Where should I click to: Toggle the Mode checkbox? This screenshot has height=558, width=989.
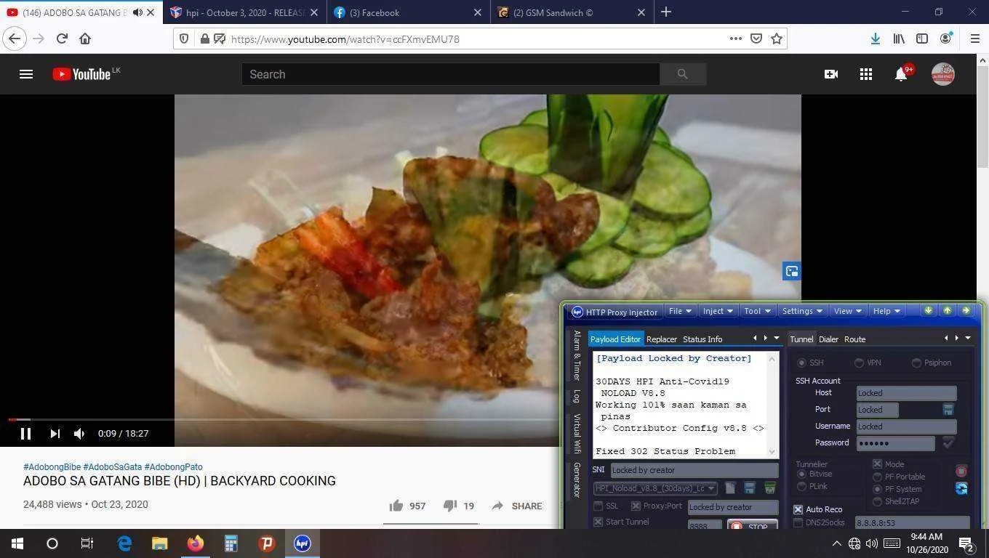[877, 464]
